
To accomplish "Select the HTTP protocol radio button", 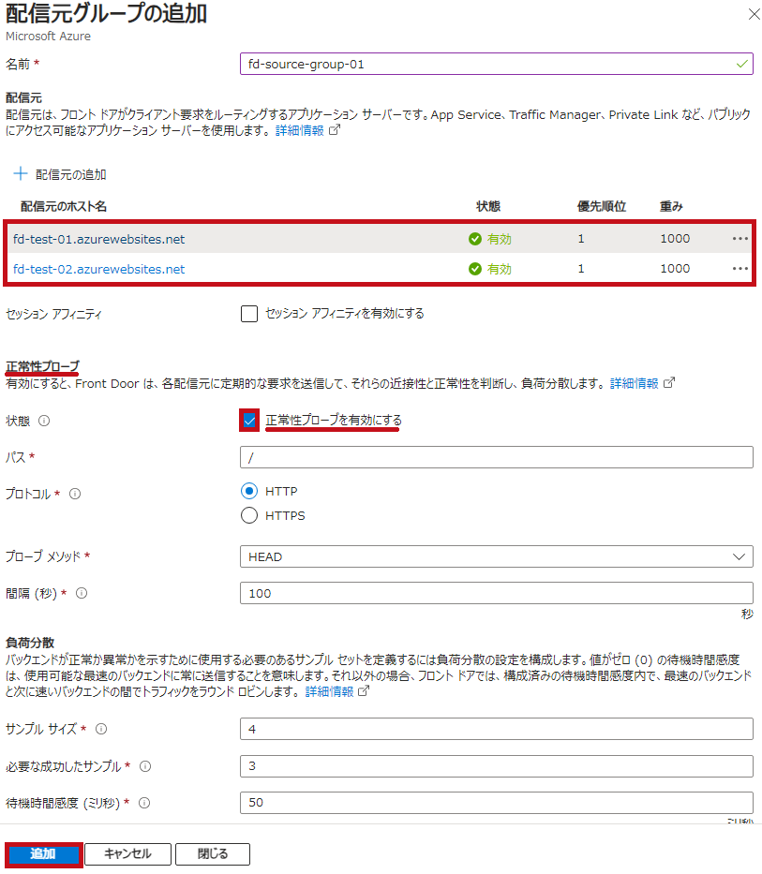I will (x=249, y=491).
